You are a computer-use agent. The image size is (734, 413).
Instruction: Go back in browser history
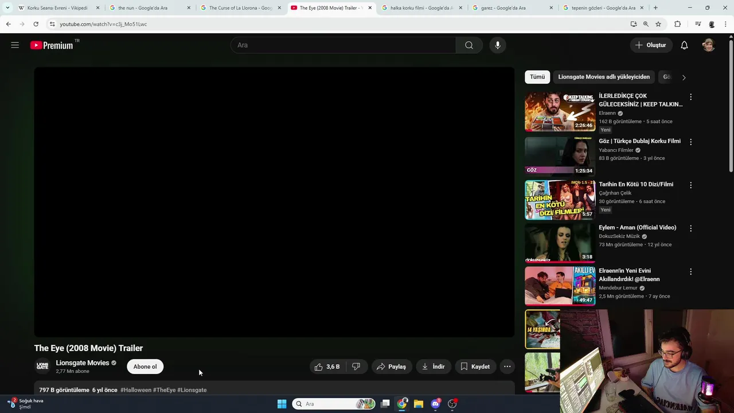point(8,24)
